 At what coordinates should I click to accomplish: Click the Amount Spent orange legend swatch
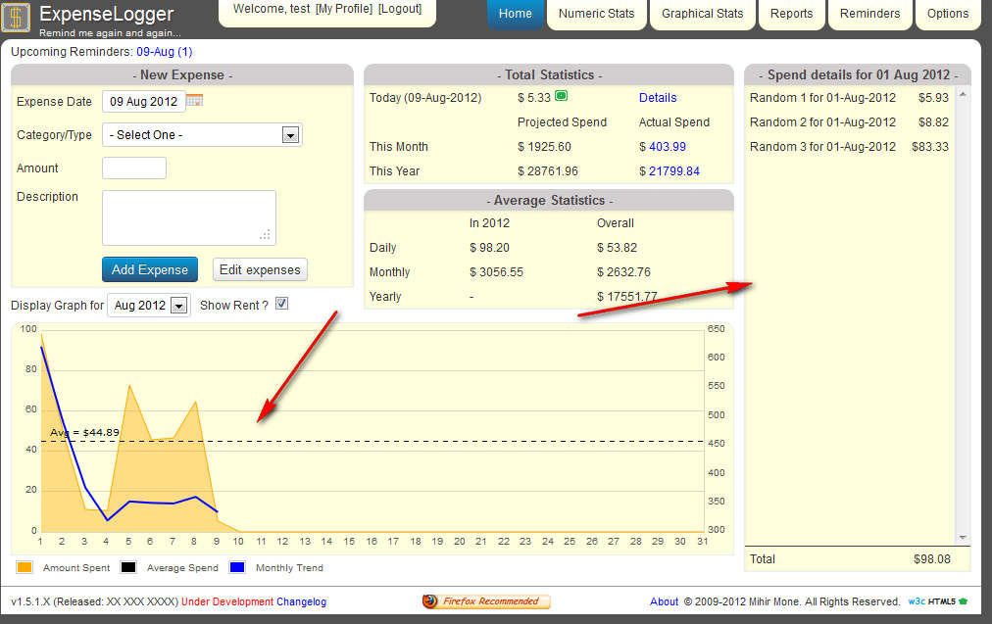click(25, 567)
